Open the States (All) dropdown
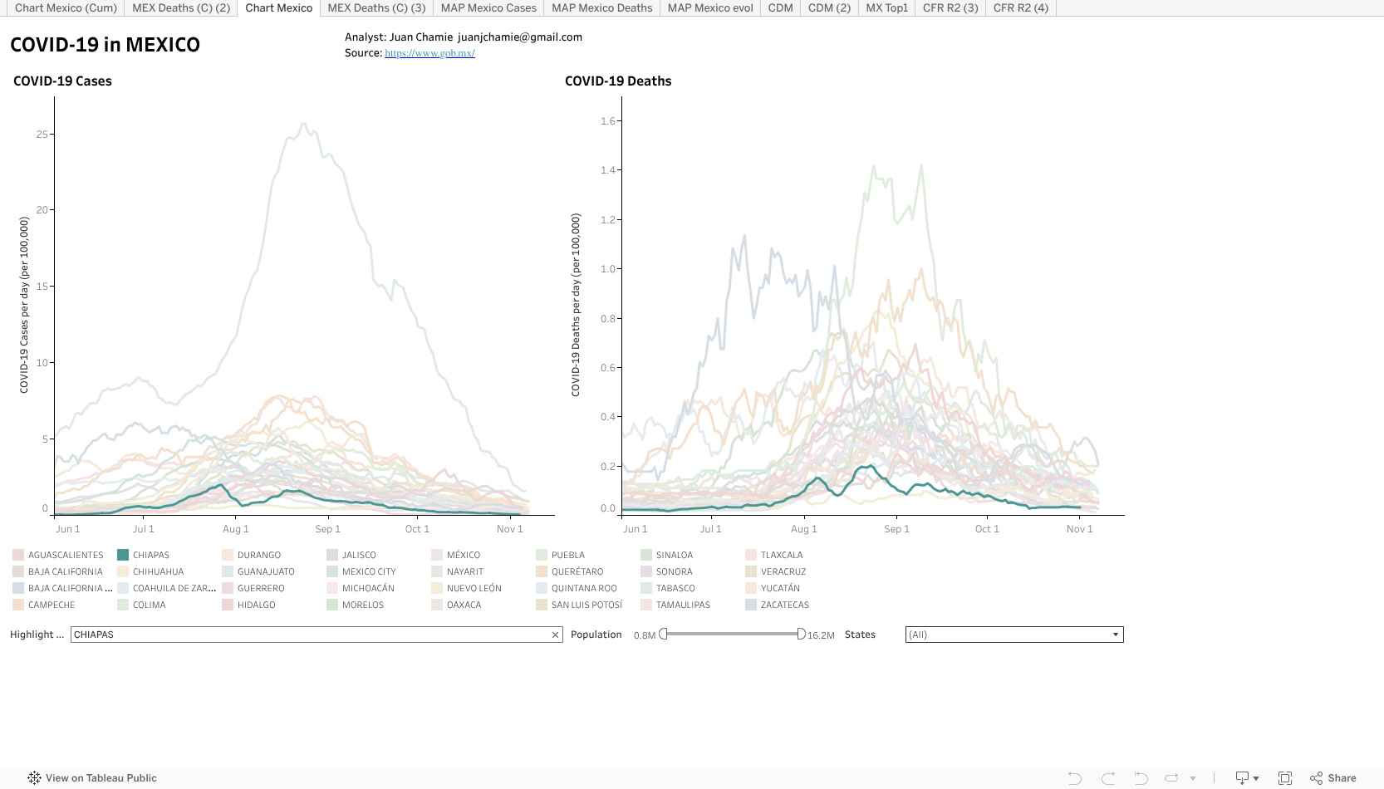Viewport: 1384px width, 789px height. (1116, 634)
